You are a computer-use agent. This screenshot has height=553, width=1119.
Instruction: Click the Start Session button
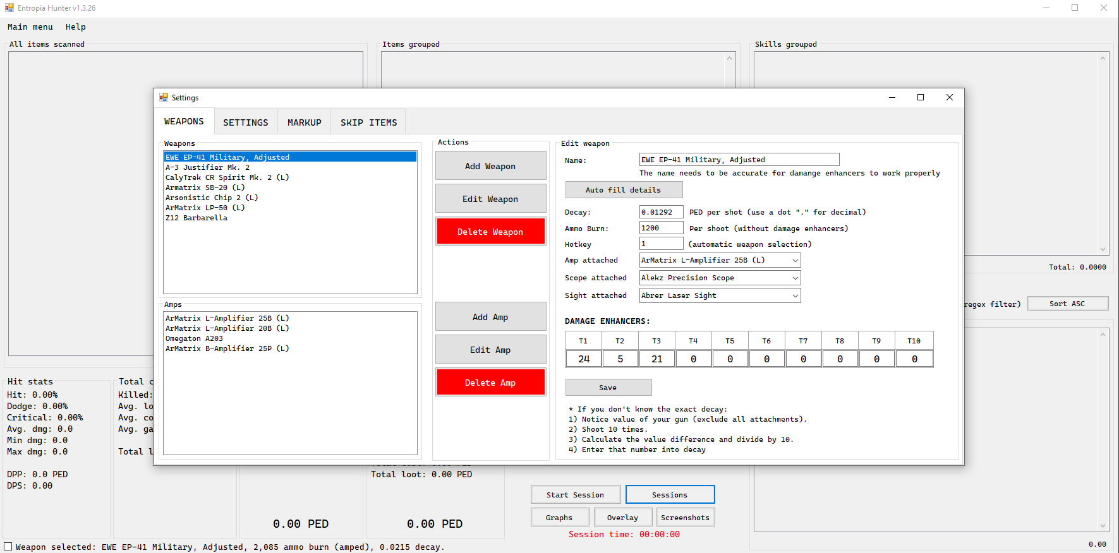(x=575, y=495)
